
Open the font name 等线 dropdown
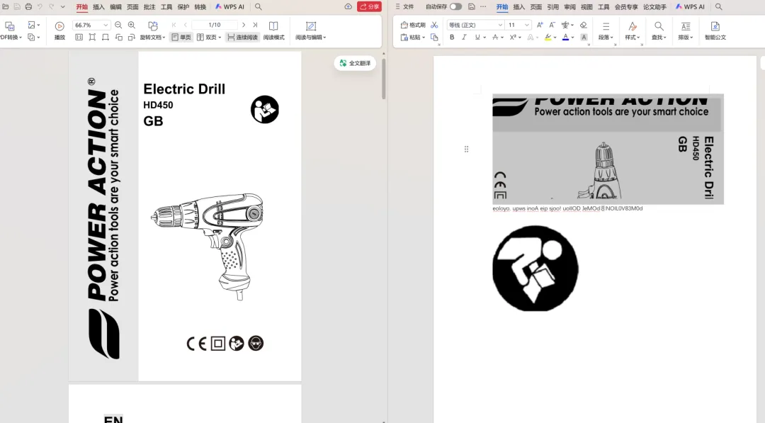500,25
